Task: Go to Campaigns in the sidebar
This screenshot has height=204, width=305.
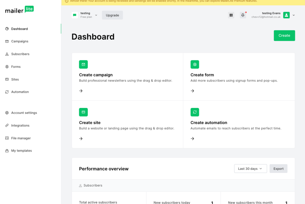Action: coord(20,41)
